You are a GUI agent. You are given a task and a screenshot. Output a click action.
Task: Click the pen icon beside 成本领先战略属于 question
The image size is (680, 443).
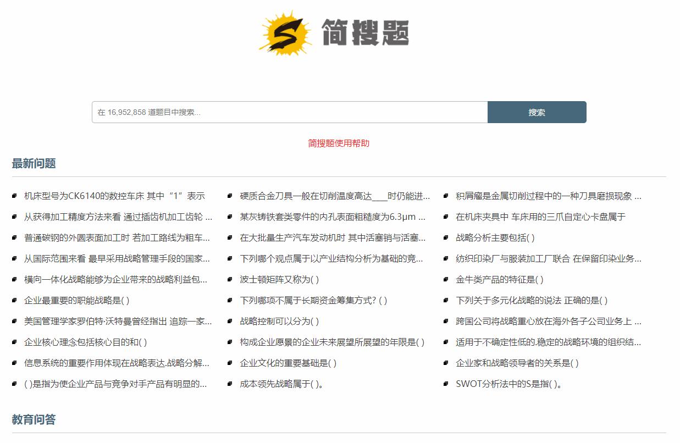tap(230, 384)
